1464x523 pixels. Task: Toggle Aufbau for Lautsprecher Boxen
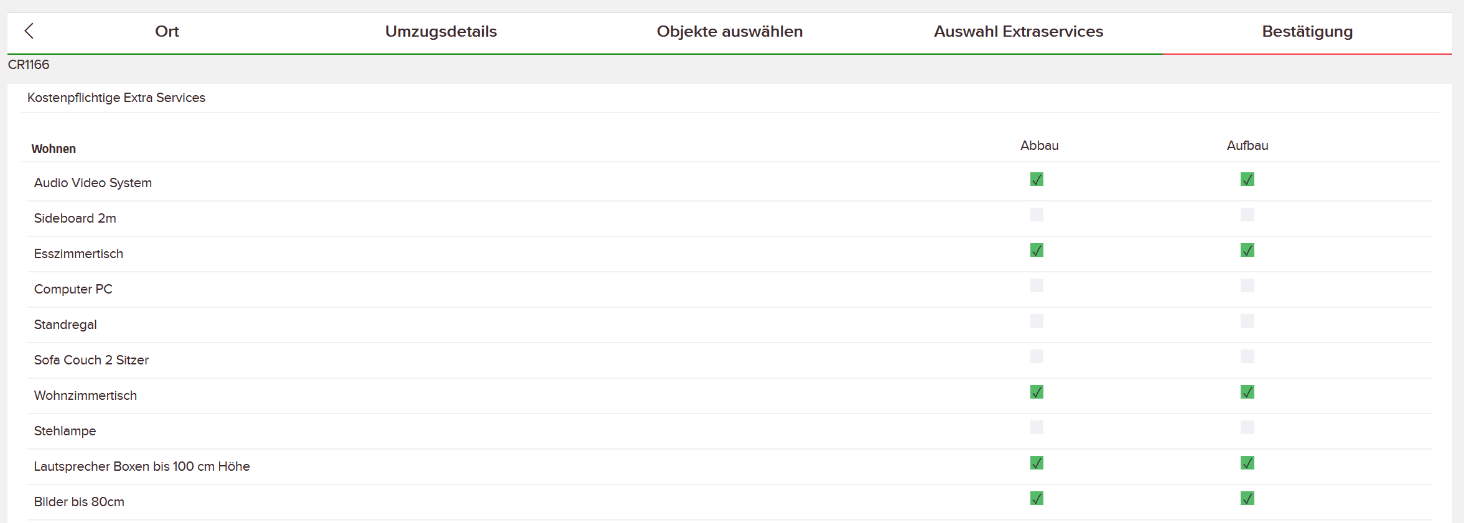point(1247,463)
